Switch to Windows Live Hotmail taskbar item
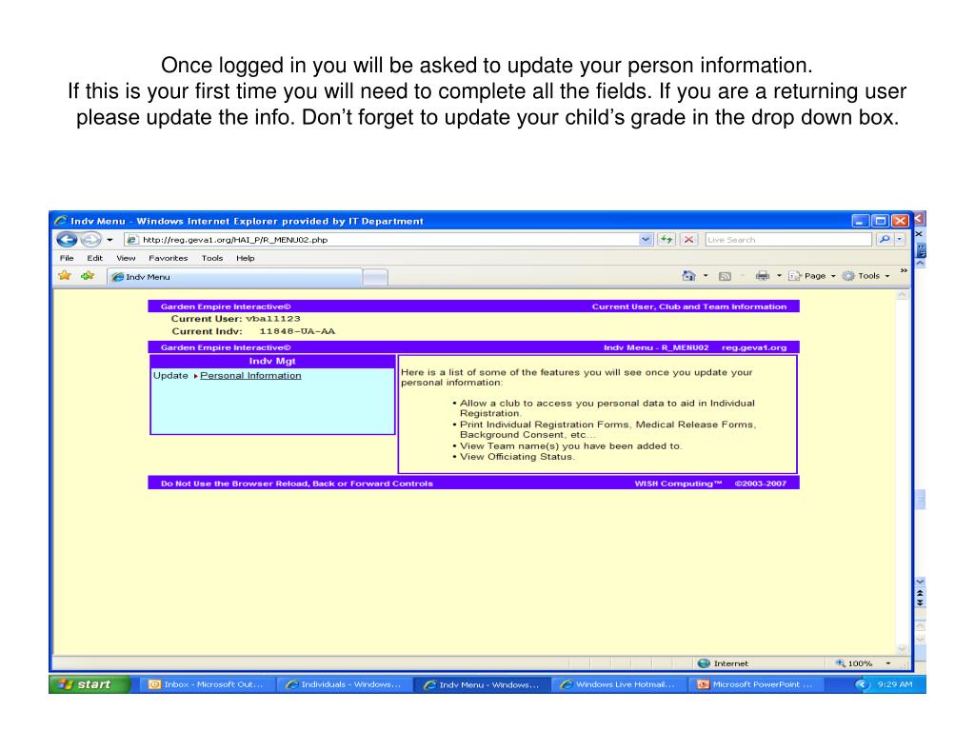The width and height of the screenshot is (975, 731). coord(618,684)
